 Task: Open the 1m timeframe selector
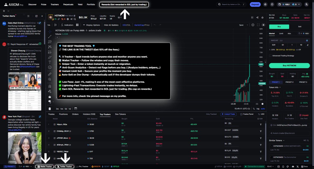(x=49, y=25)
